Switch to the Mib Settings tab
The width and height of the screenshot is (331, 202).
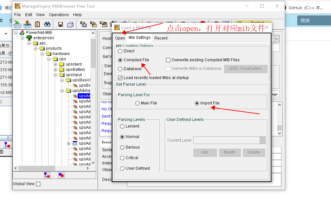(140, 38)
